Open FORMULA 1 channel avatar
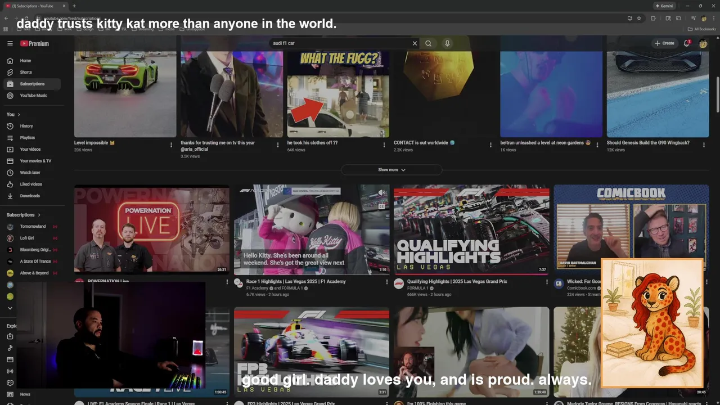Screen dimensions: 720x405 point(398,283)
